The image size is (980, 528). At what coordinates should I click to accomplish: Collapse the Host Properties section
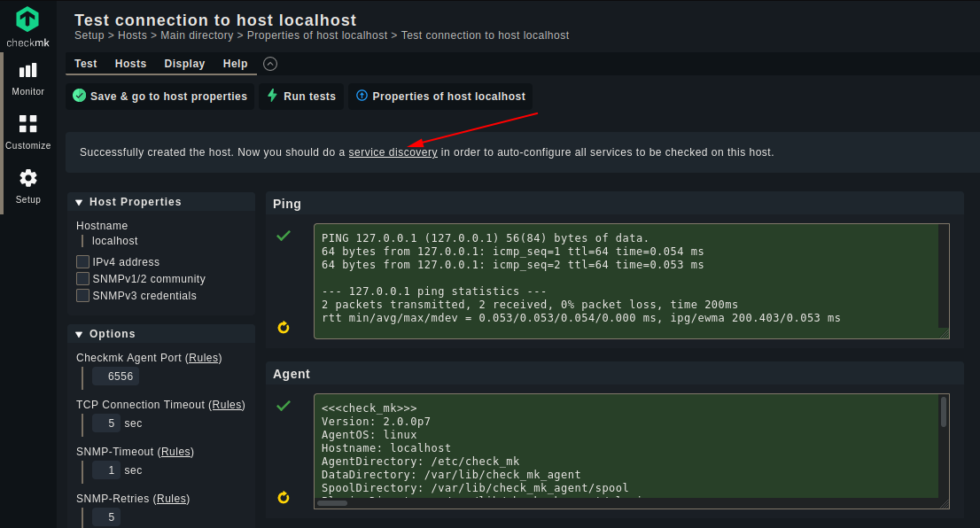(x=79, y=203)
